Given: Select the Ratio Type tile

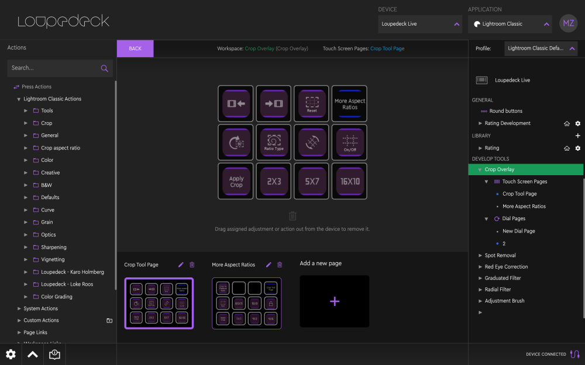Looking at the screenshot, I should click(x=273, y=142).
